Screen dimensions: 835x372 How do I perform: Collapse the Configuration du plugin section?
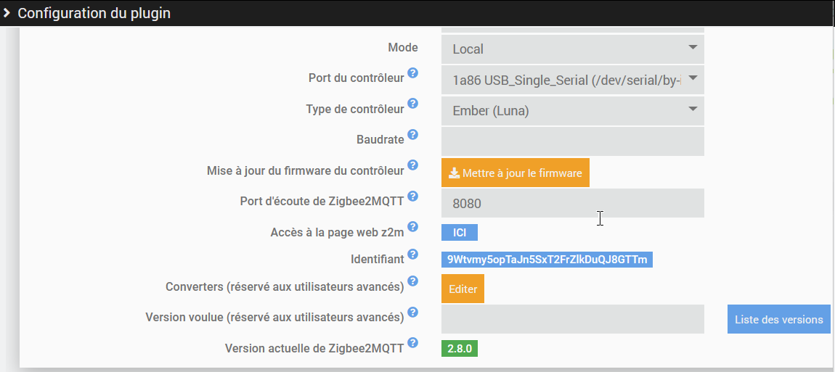(7, 13)
